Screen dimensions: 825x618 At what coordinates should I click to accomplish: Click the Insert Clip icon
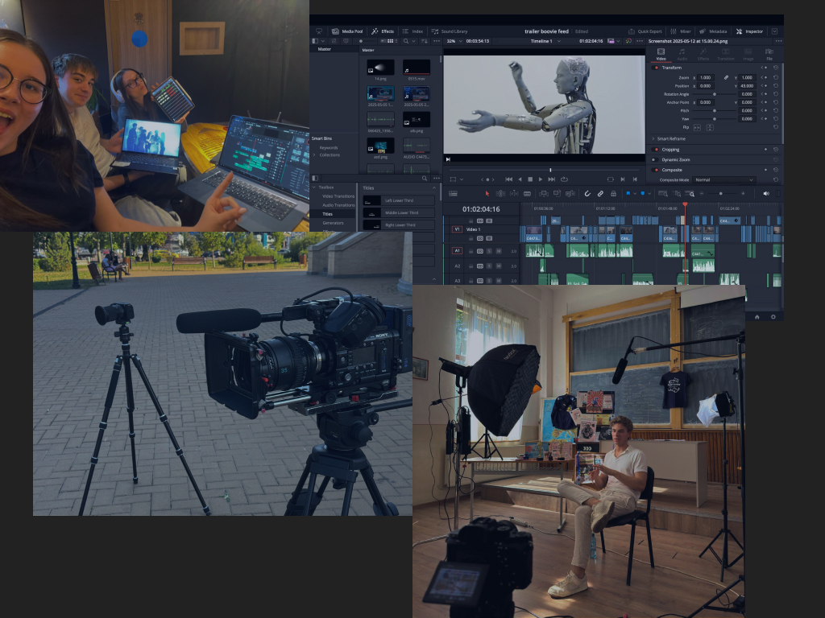point(544,194)
